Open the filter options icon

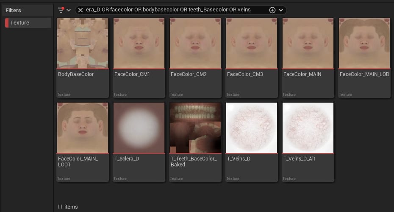[61, 10]
